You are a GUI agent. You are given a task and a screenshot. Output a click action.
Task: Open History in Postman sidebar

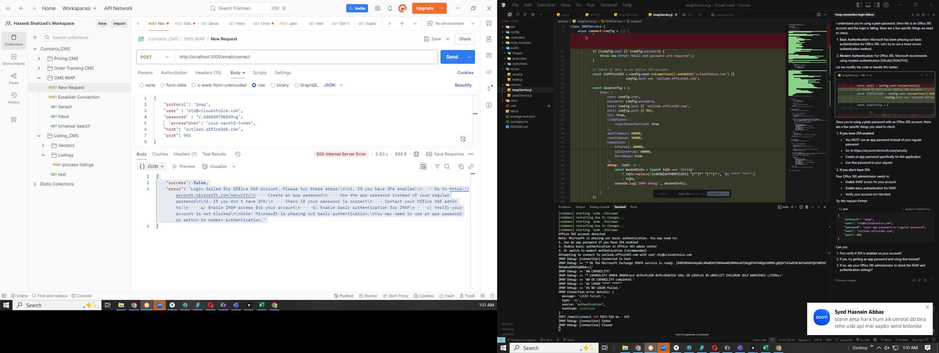pyautogui.click(x=14, y=98)
